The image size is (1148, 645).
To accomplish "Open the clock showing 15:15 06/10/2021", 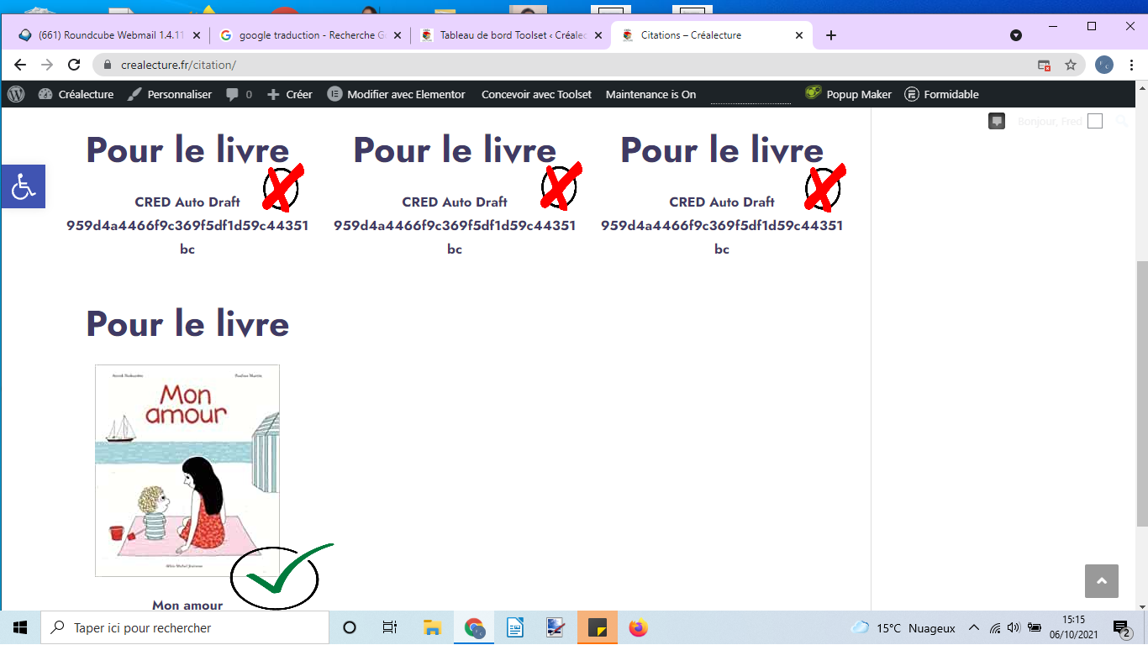I will [1073, 627].
